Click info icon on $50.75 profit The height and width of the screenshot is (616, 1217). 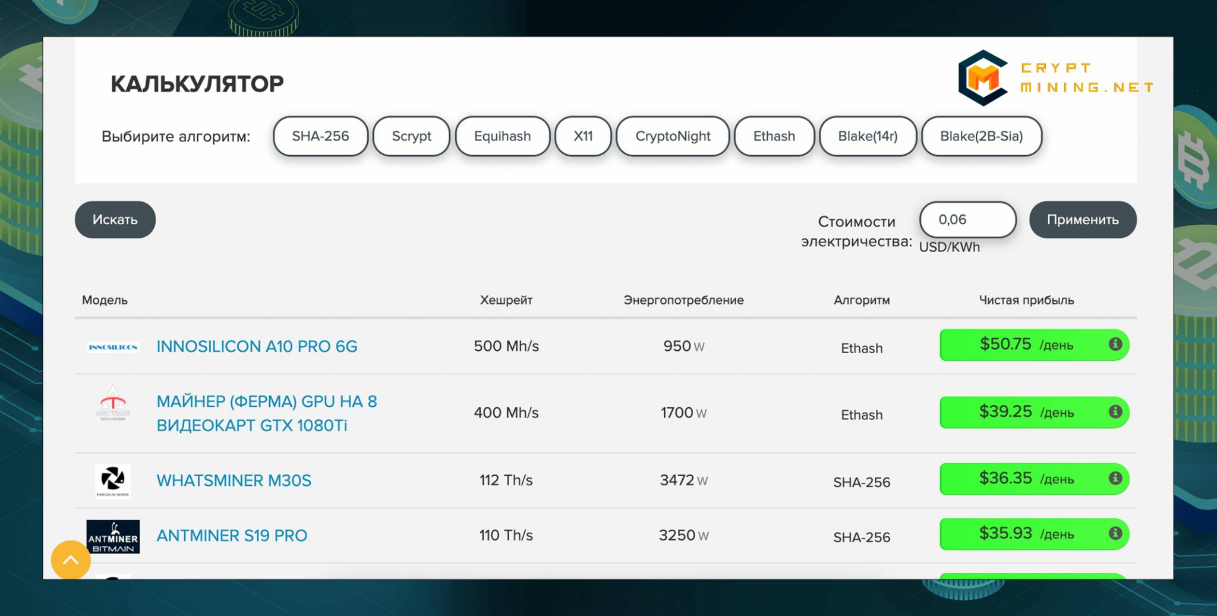(1115, 344)
